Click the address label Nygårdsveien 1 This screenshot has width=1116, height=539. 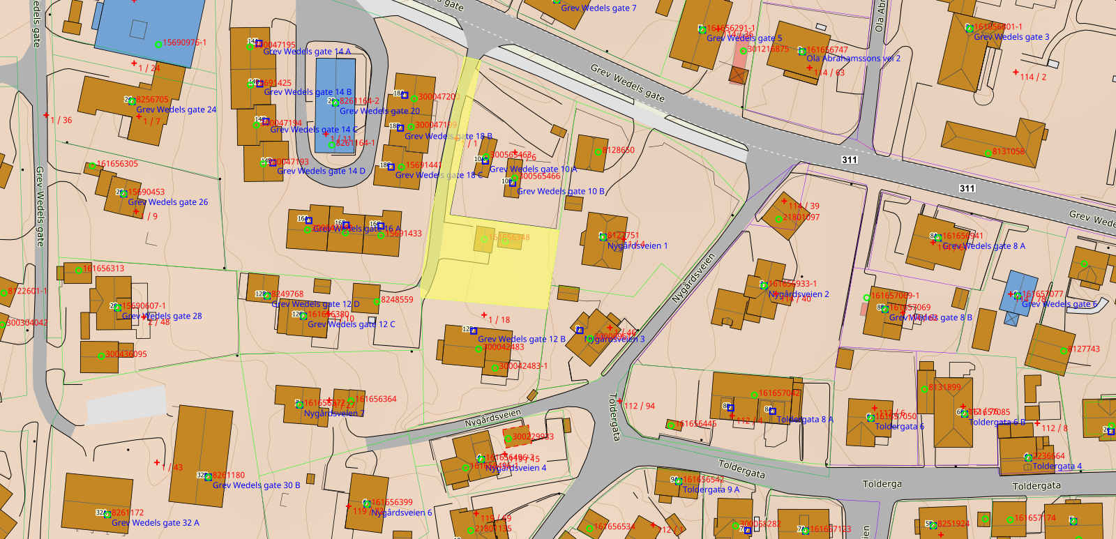coord(637,246)
